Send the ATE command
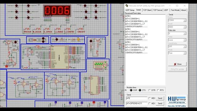This screenshot has height=111, width=197. 160,98
